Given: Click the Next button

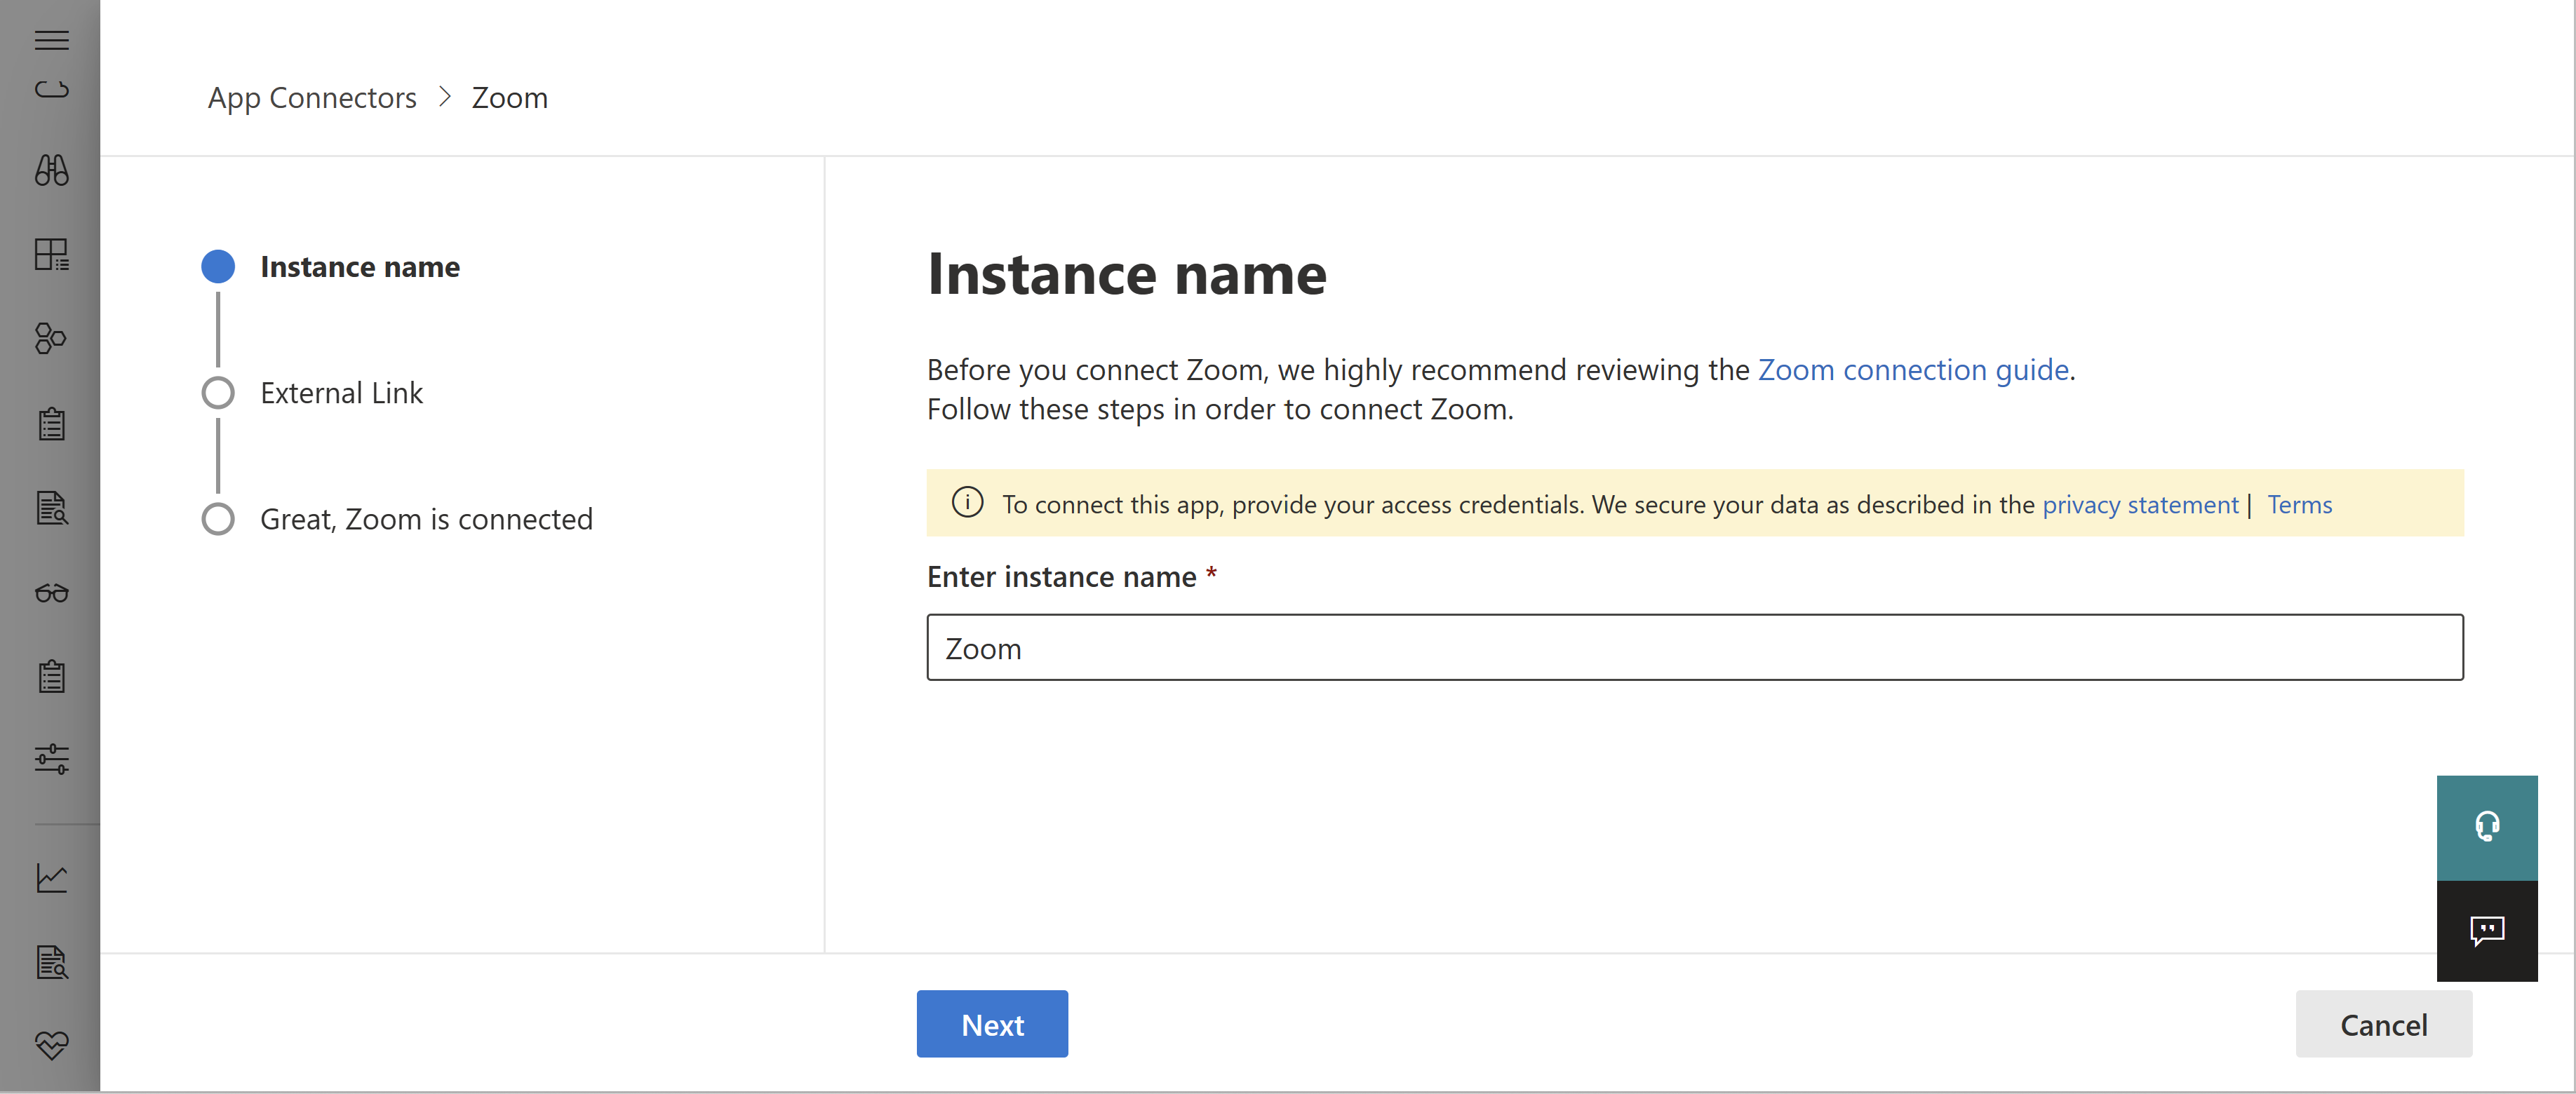Looking at the screenshot, I should [992, 1023].
